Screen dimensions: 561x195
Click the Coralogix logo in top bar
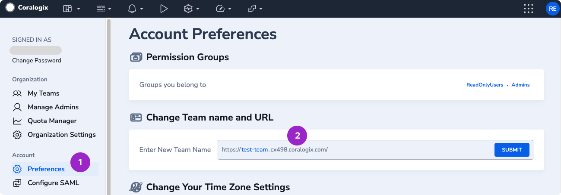tap(27, 8)
